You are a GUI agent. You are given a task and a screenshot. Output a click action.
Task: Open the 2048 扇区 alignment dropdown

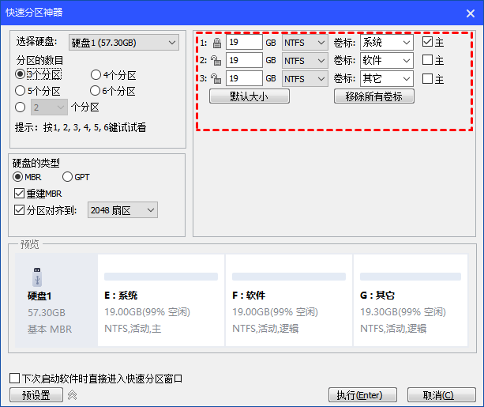point(122,210)
